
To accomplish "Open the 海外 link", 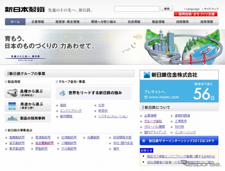I will pos(116,149).
